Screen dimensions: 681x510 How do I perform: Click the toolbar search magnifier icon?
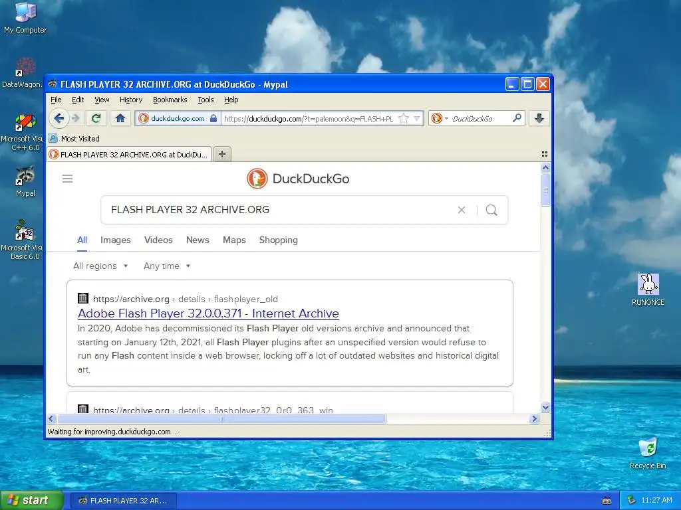[517, 118]
